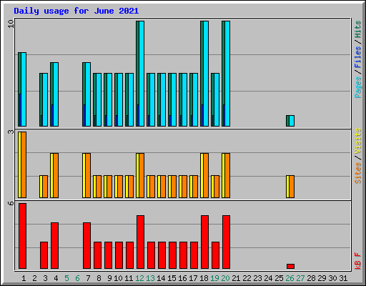Click the red KB bar for day 9

point(108,255)
